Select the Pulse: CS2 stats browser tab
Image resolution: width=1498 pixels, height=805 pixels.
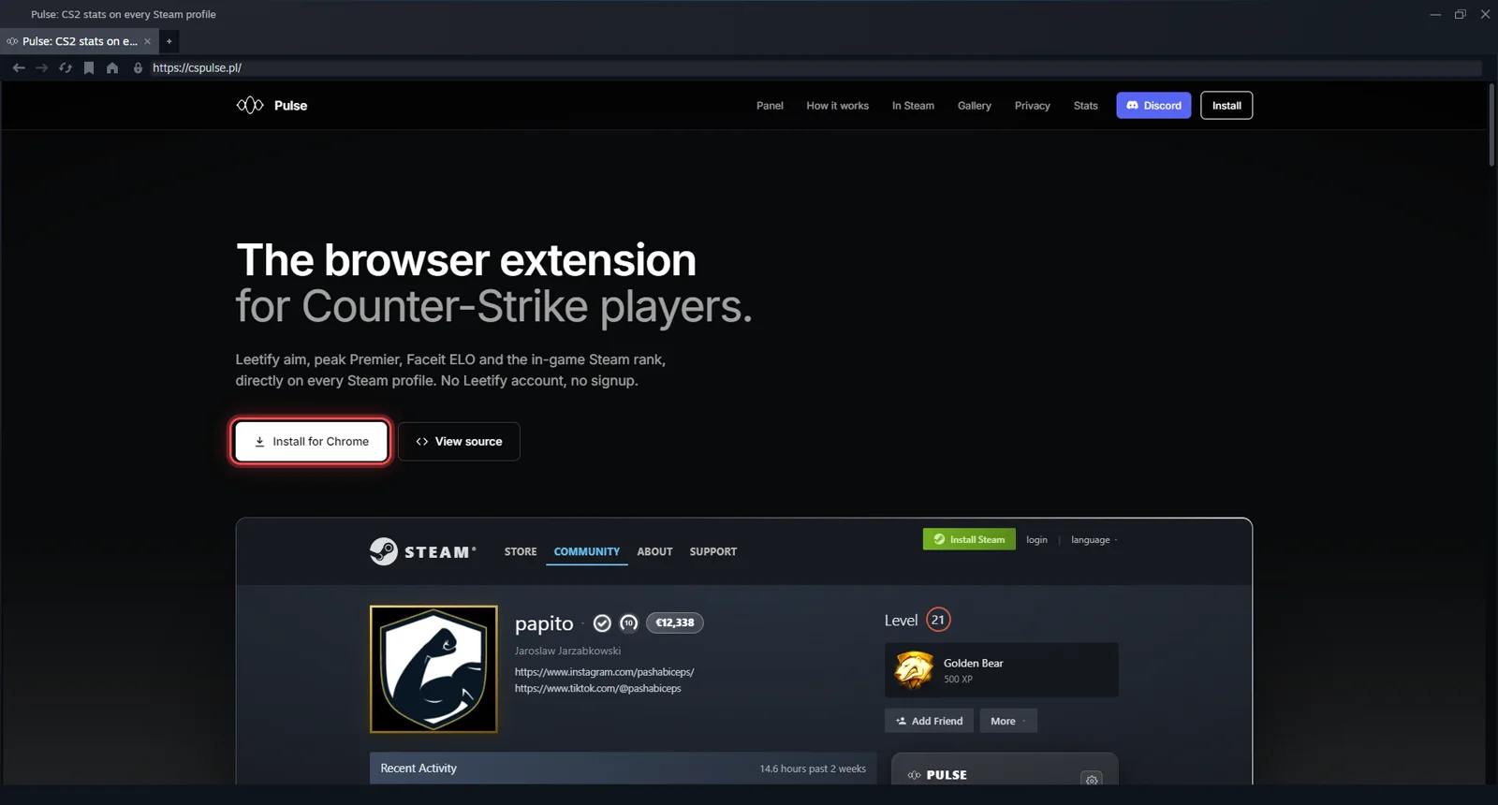(x=79, y=41)
